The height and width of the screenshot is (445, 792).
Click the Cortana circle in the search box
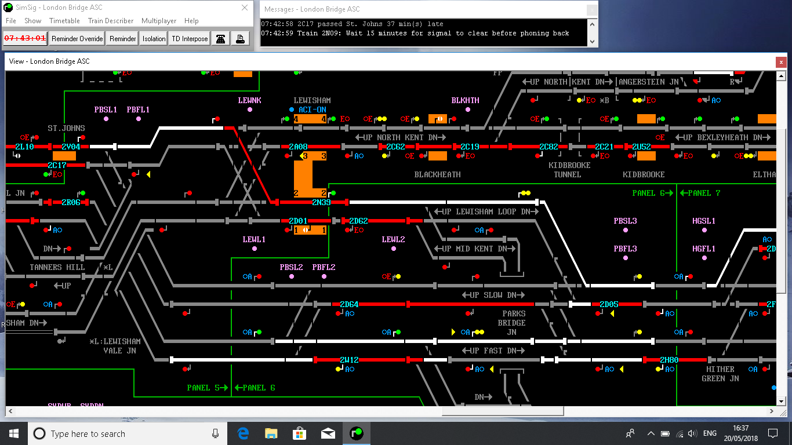(39, 433)
